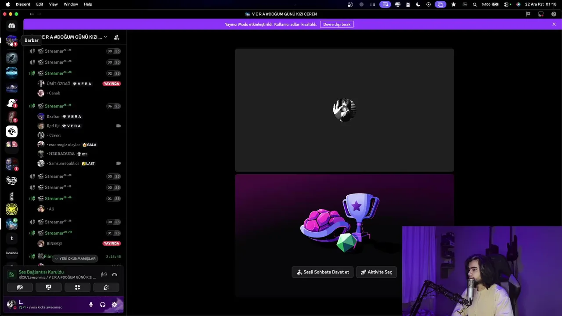The image size is (562, 316).
Task: Open macOS Control Center icon
Action: 506,4
